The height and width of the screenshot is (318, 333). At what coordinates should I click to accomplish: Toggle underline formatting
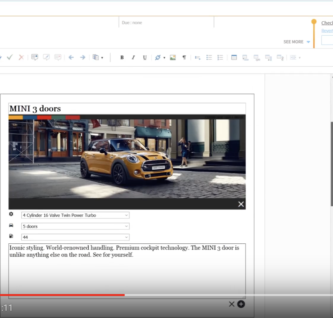(x=145, y=58)
